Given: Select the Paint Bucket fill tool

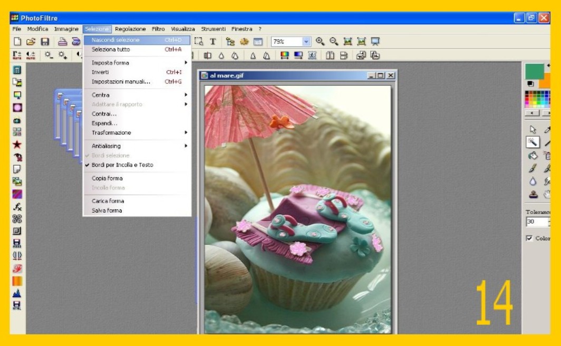Looking at the screenshot, I should click(x=533, y=156).
